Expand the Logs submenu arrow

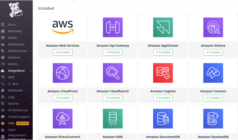coord(31,97)
